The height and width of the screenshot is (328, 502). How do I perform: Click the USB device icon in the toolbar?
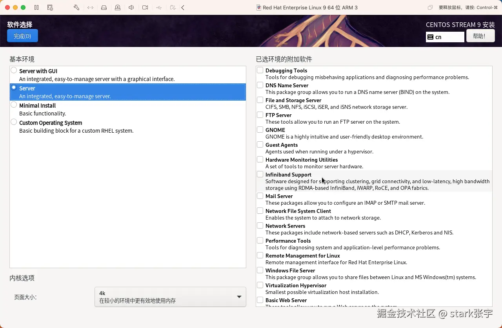point(159,7)
